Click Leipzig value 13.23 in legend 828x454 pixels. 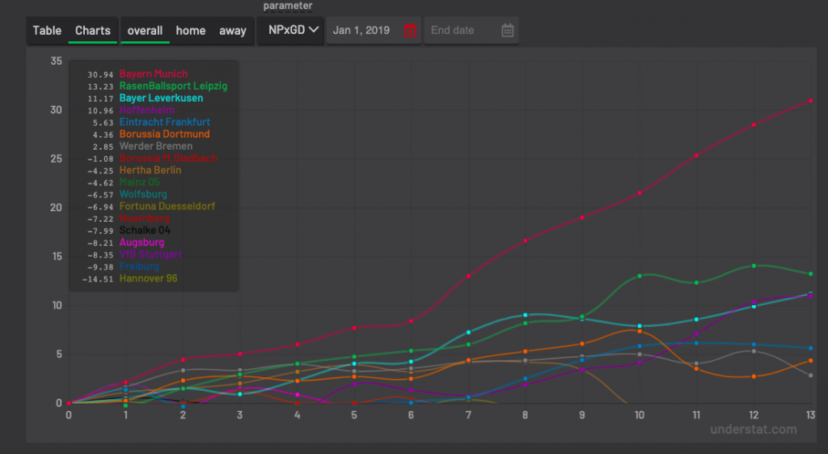click(x=100, y=87)
